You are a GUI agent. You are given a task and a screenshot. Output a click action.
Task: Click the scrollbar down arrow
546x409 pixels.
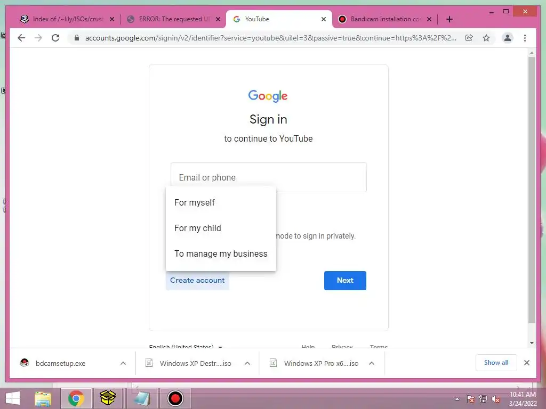532,343
